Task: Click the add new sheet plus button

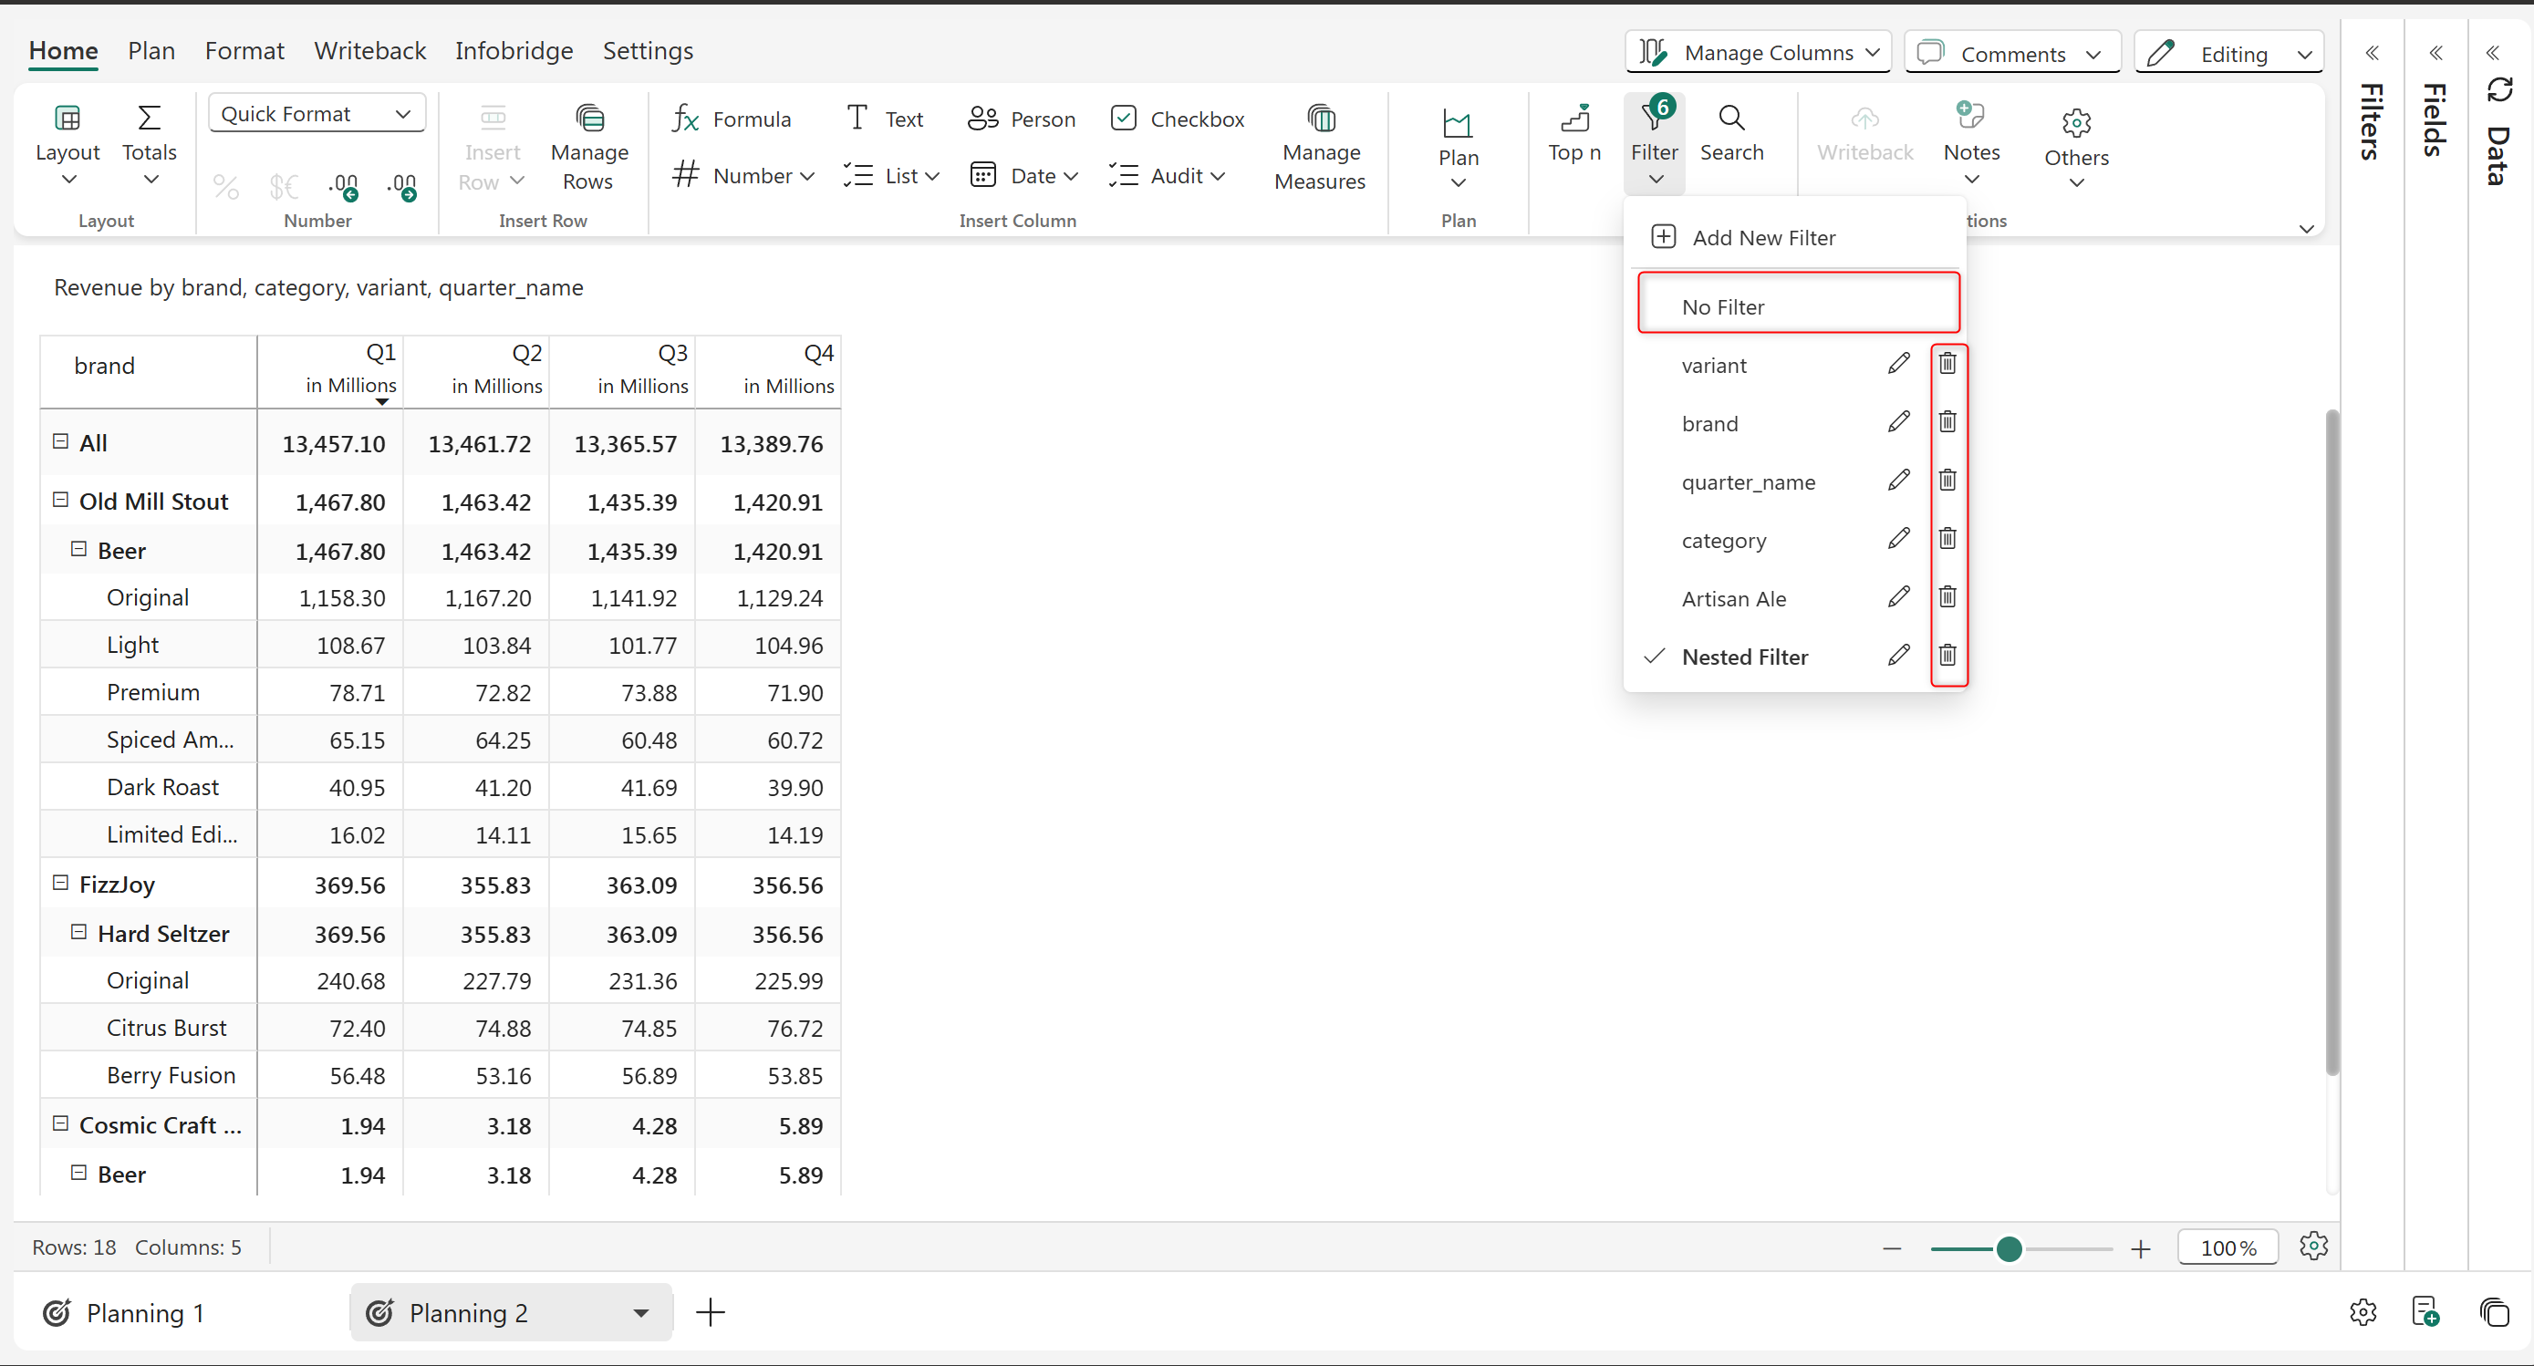Action: (711, 1312)
